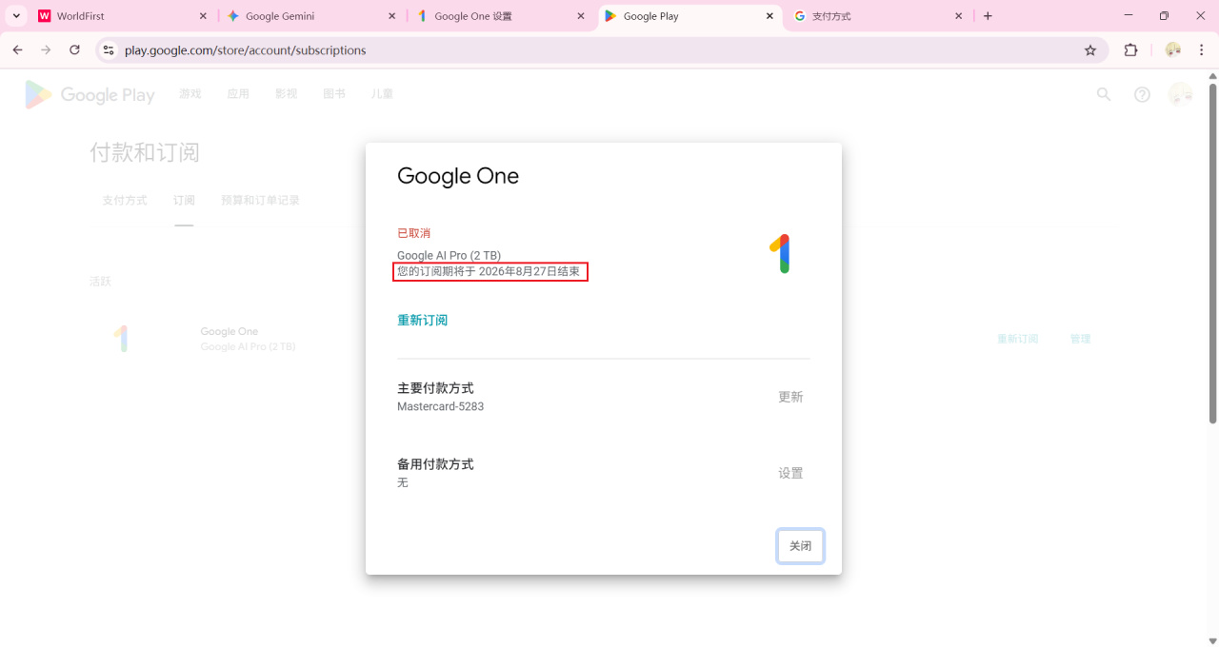Open the Google Play help icon
Image resolution: width=1219 pixels, height=647 pixels.
click(x=1142, y=94)
